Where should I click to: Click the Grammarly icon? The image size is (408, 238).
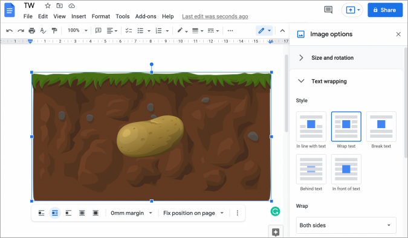click(x=275, y=211)
